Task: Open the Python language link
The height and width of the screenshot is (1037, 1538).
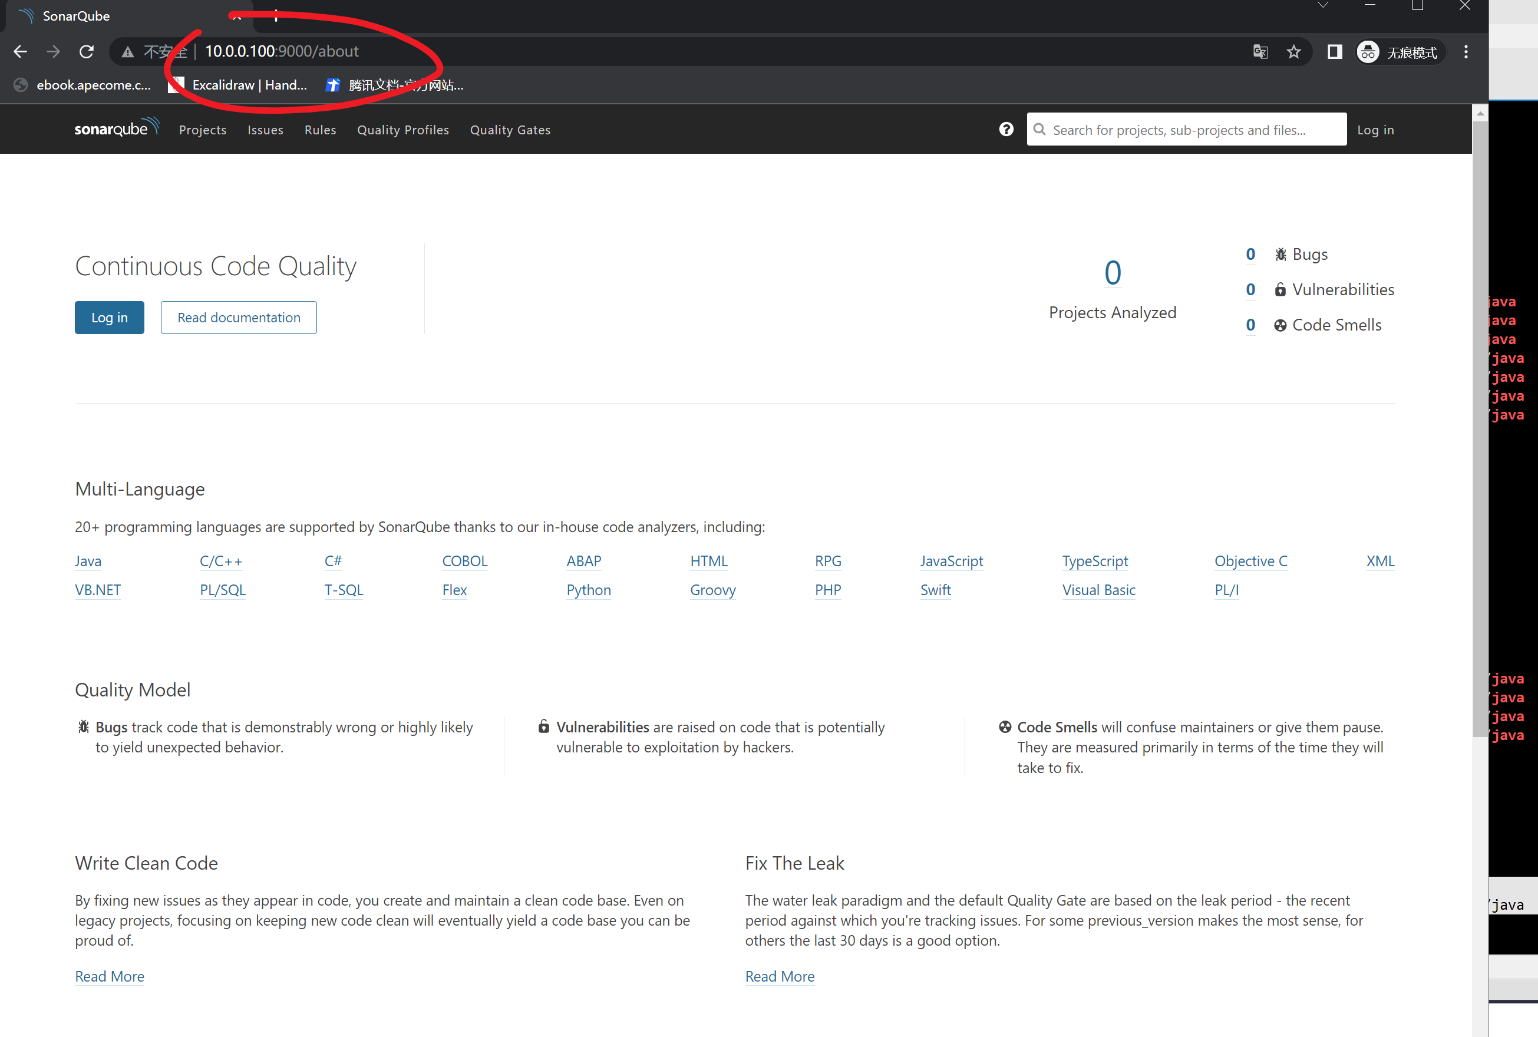Action: coord(589,590)
